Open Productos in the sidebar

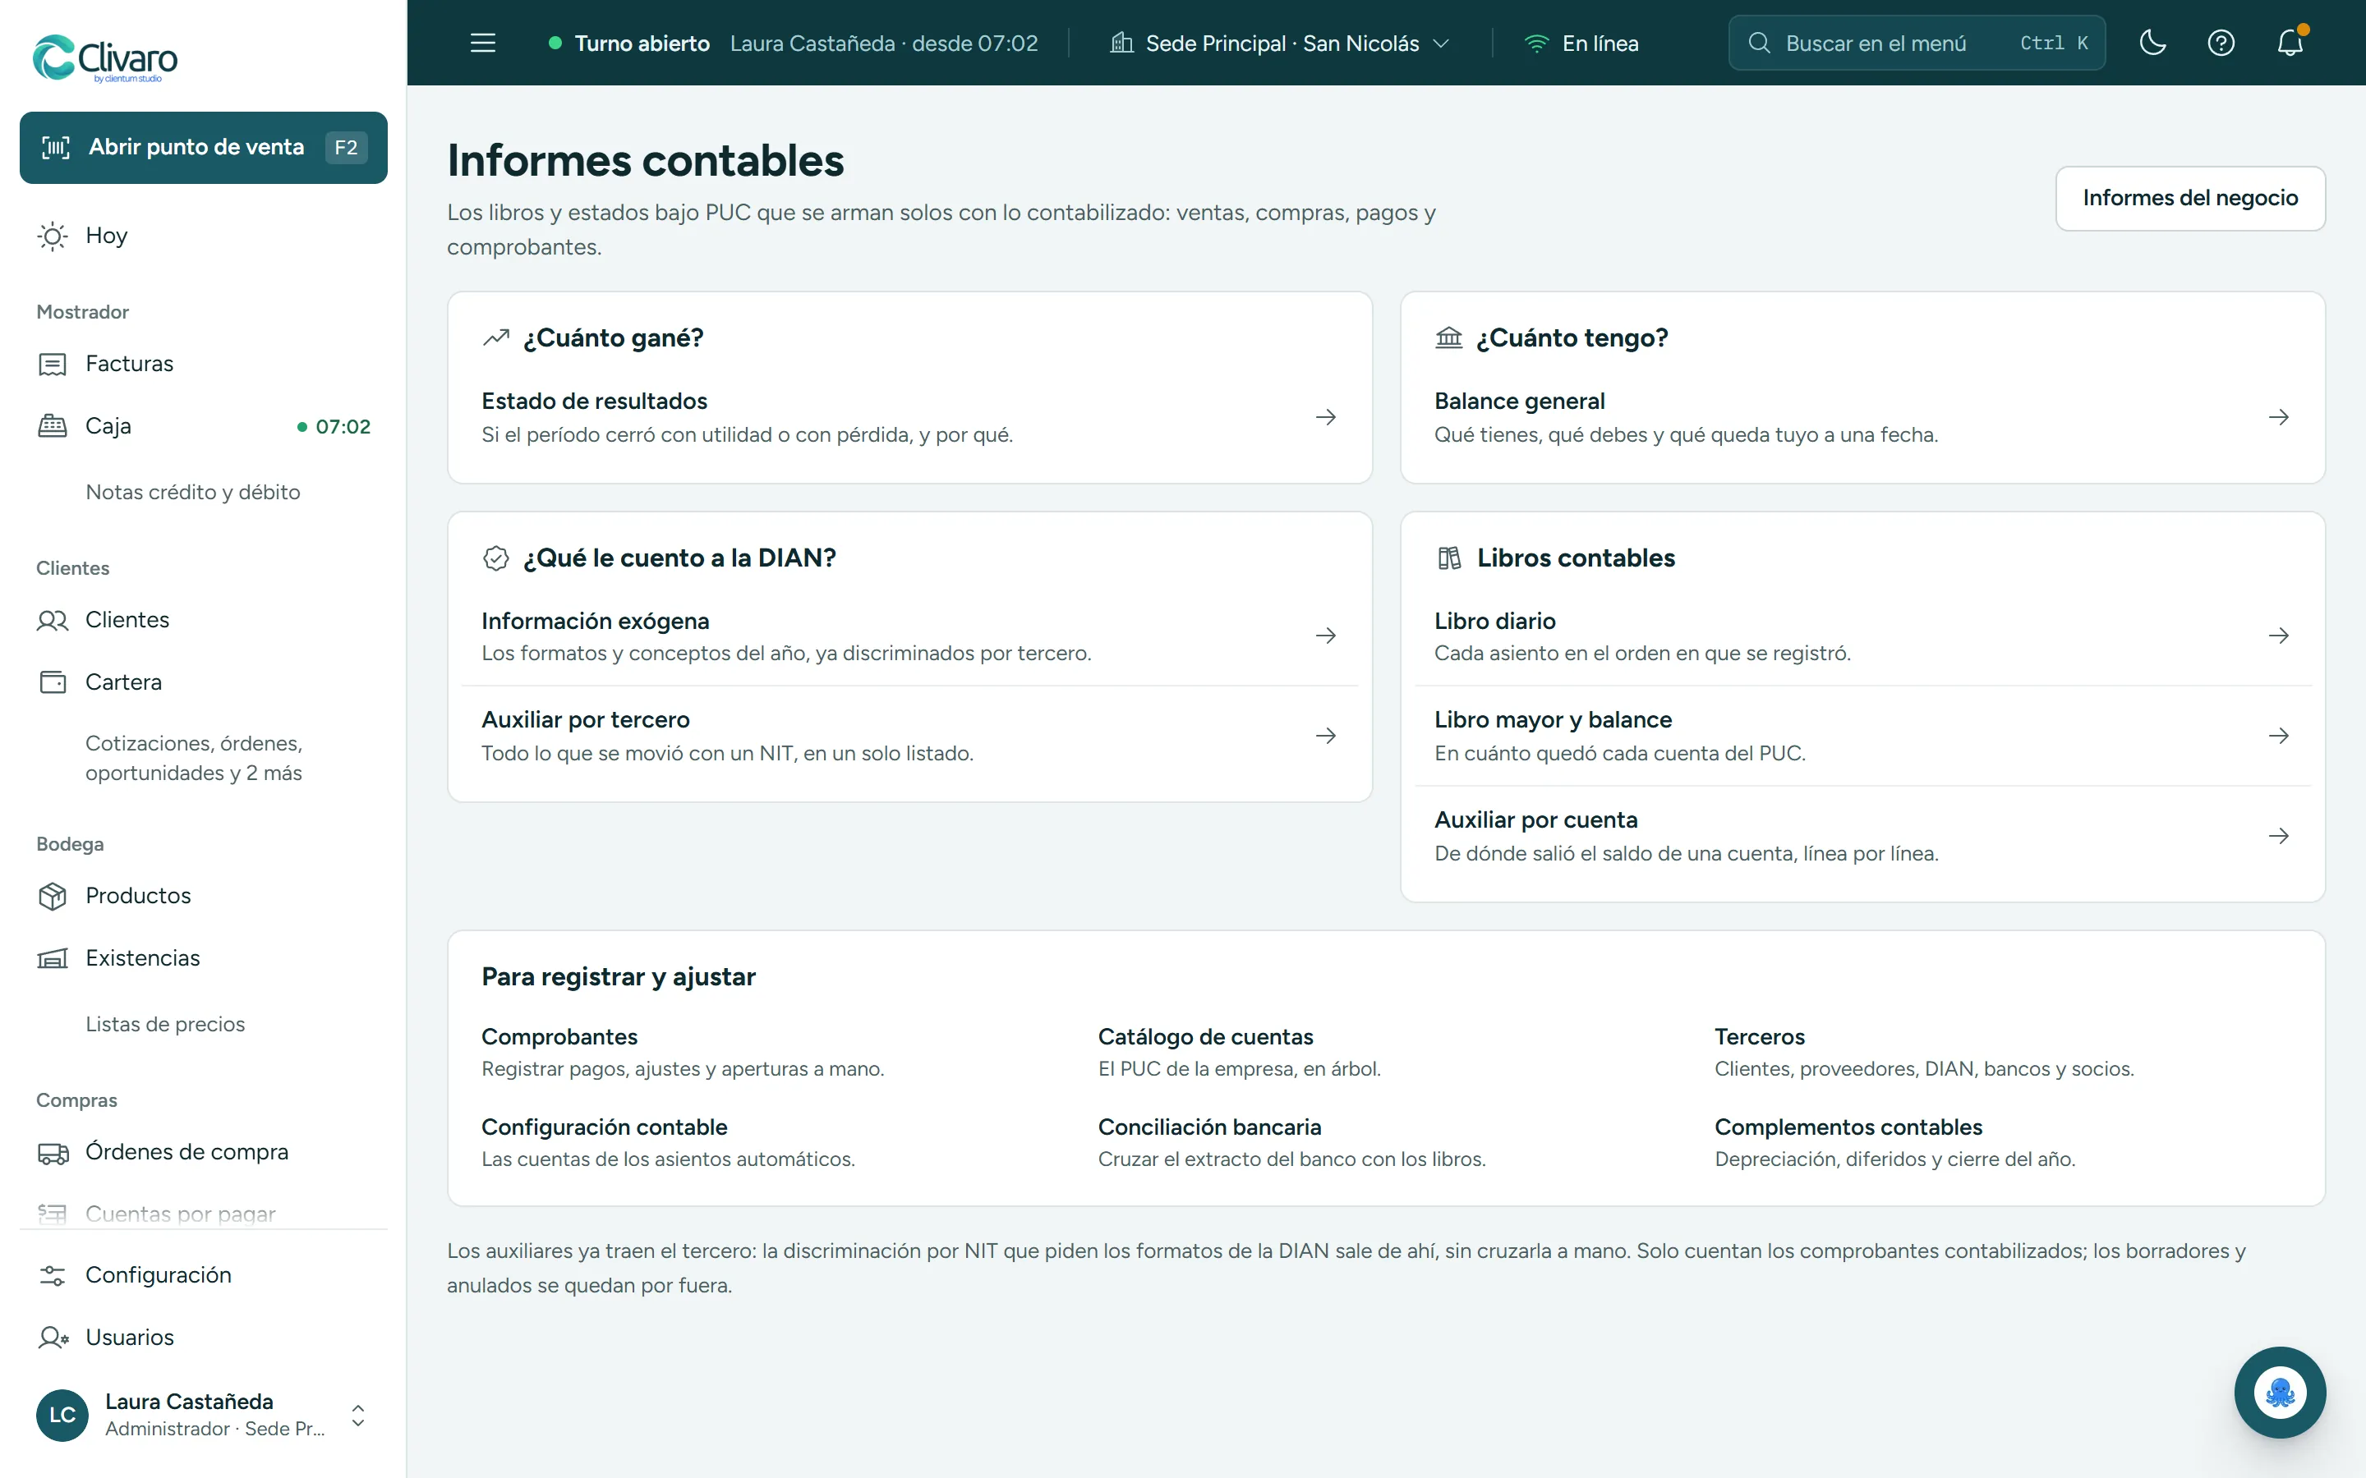pyautogui.click(x=204, y=895)
